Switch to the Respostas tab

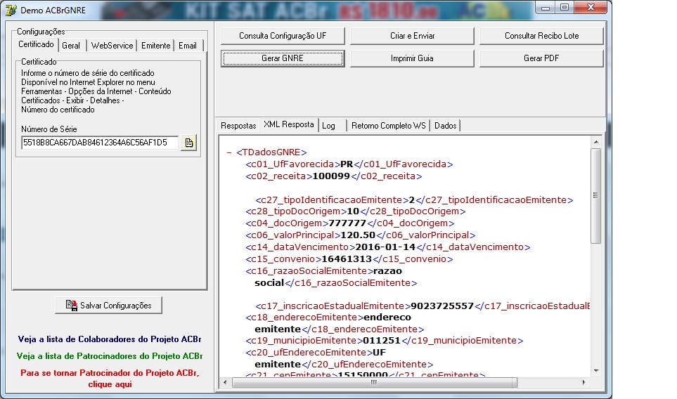pos(238,126)
